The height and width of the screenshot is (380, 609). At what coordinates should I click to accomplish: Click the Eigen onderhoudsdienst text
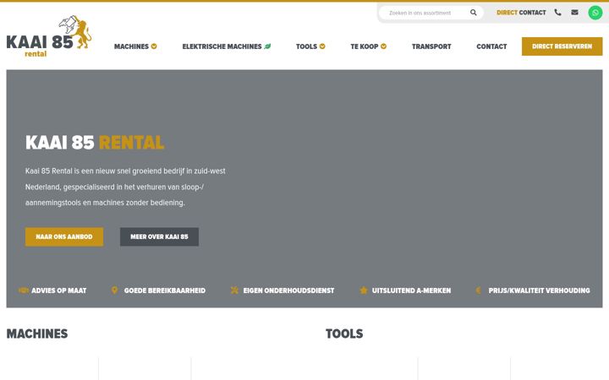pos(288,290)
